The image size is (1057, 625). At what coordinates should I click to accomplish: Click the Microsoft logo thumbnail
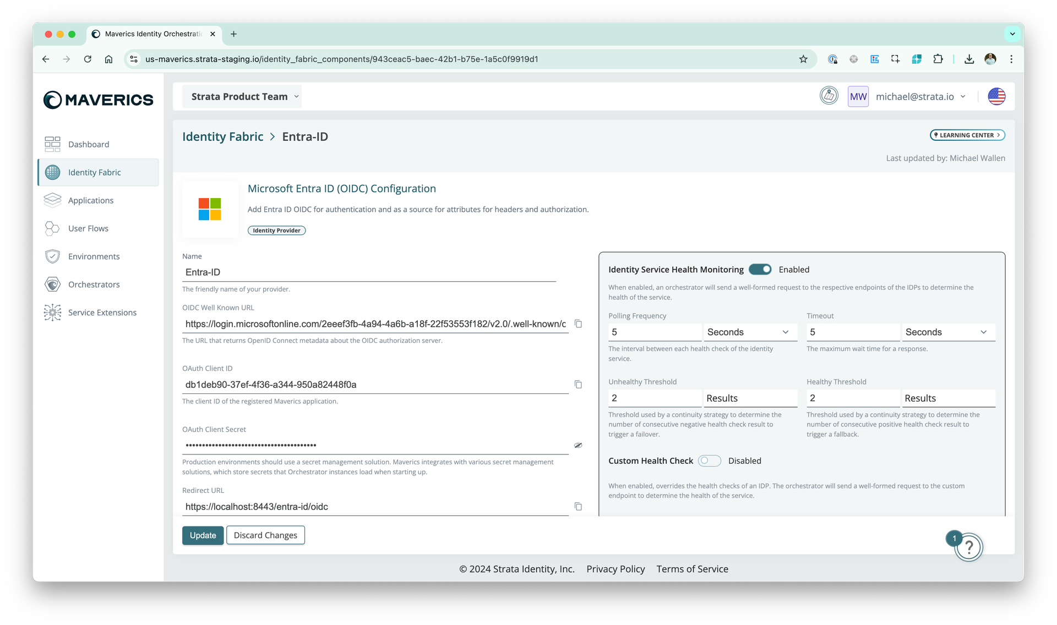click(210, 209)
